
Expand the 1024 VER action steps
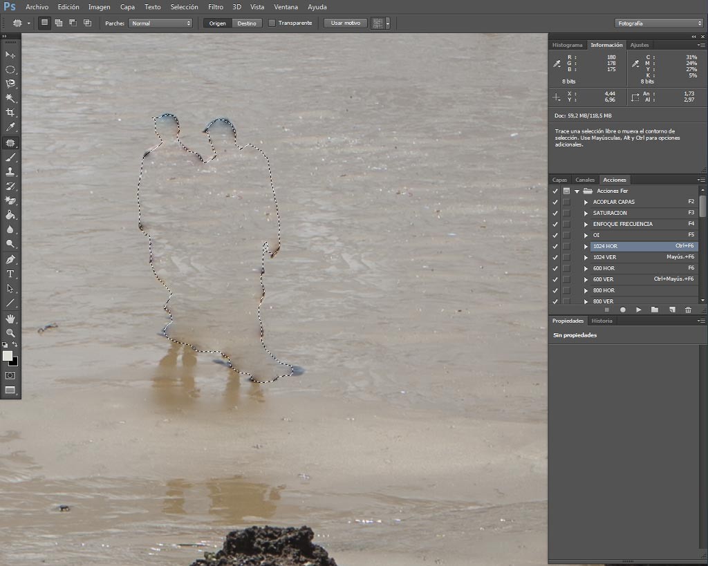586,257
